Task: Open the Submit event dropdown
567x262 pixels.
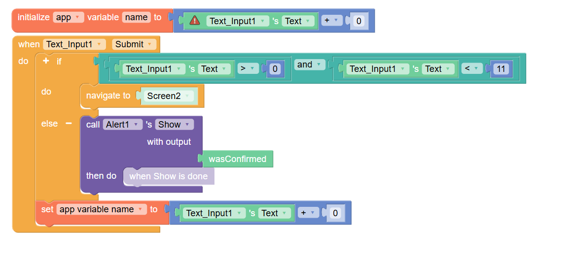Action: pyautogui.click(x=134, y=44)
